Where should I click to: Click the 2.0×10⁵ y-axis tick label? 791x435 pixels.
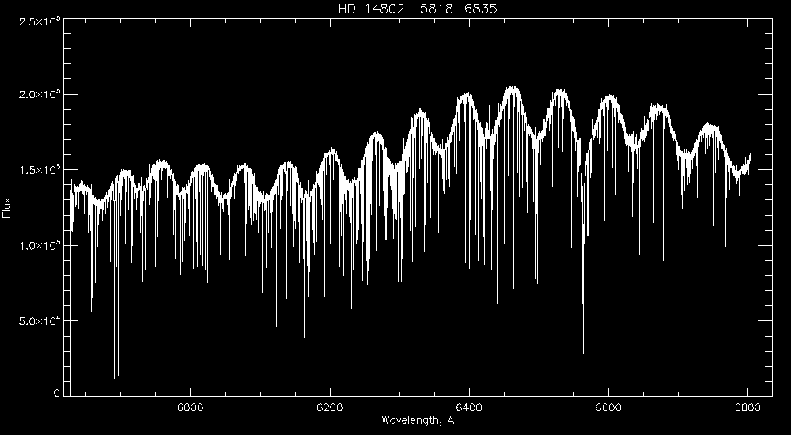(x=38, y=95)
